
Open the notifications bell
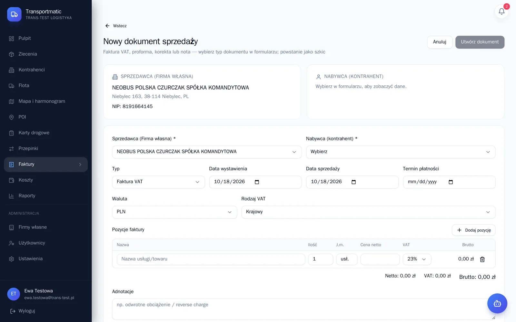(x=501, y=12)
